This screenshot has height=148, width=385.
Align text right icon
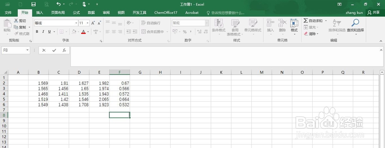(120, 32)
